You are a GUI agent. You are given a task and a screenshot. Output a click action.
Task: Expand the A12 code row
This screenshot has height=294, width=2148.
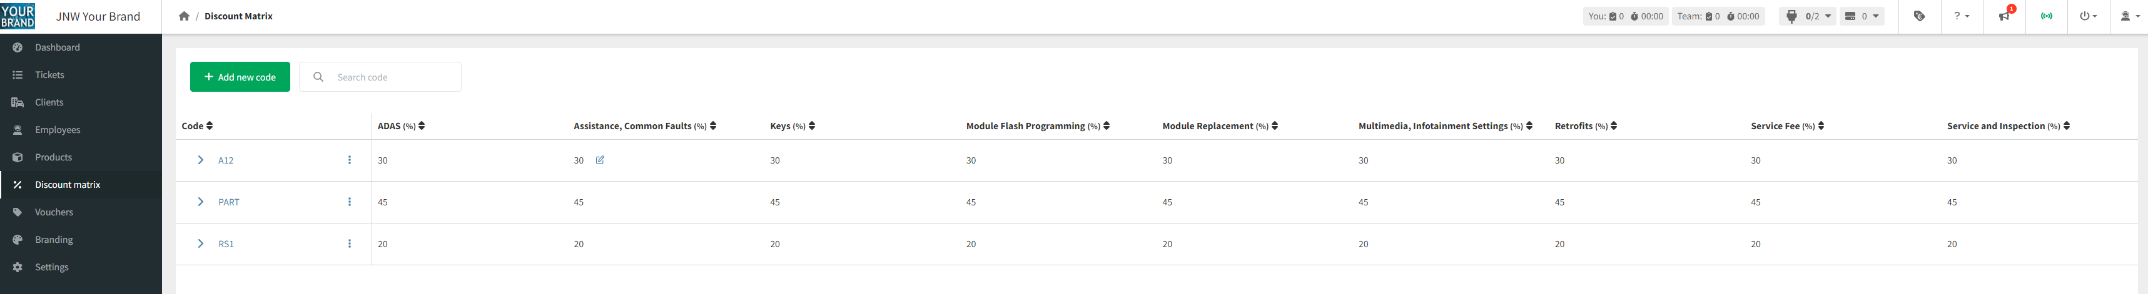tap(200, 160)
